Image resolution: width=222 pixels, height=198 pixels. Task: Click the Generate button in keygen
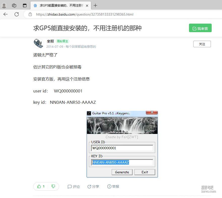pyautogui.click(x=122, y=172)
